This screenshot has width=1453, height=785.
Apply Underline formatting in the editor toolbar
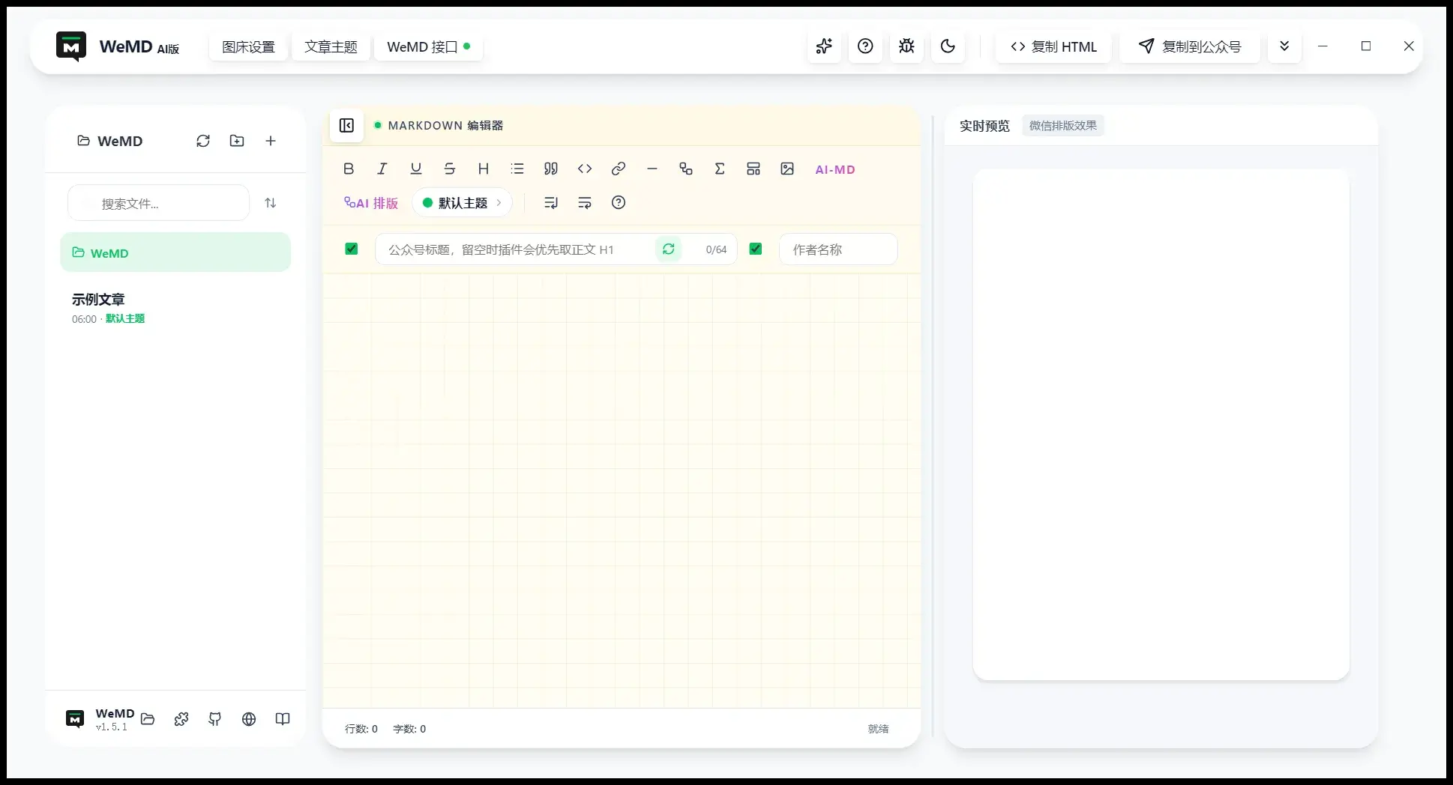click(x=416, y=169)
